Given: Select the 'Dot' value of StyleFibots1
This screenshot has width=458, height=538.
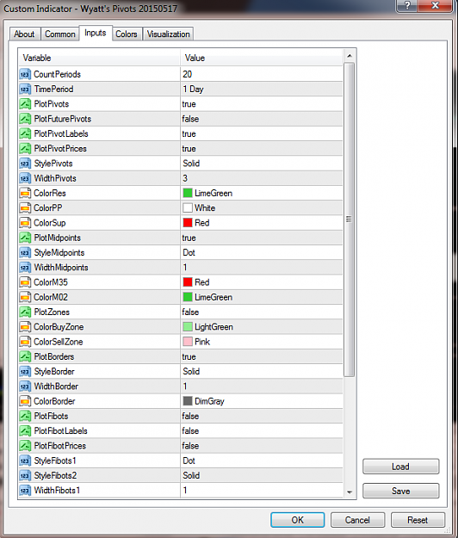Looking at the screenshot, I should pos(189,461).
